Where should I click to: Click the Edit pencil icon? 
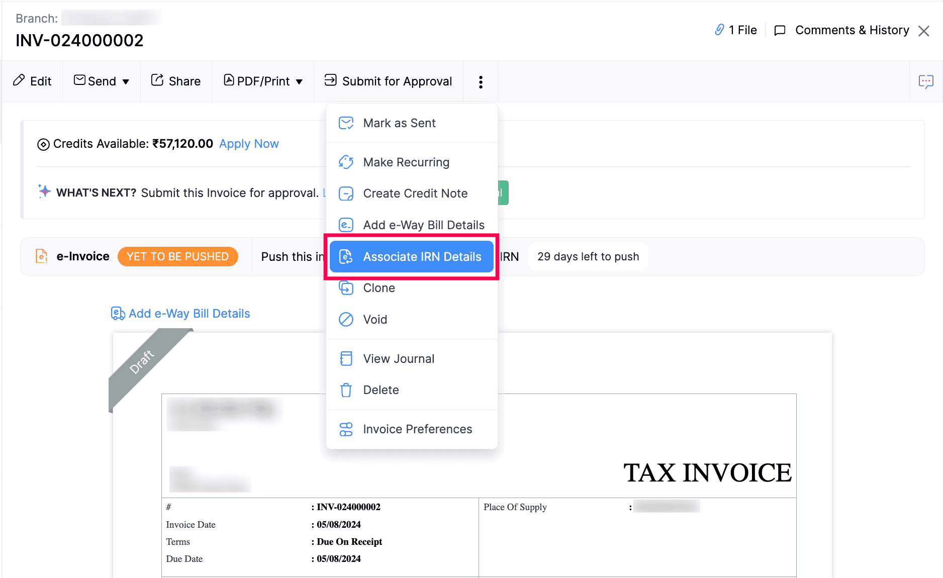tap(19, 80)
